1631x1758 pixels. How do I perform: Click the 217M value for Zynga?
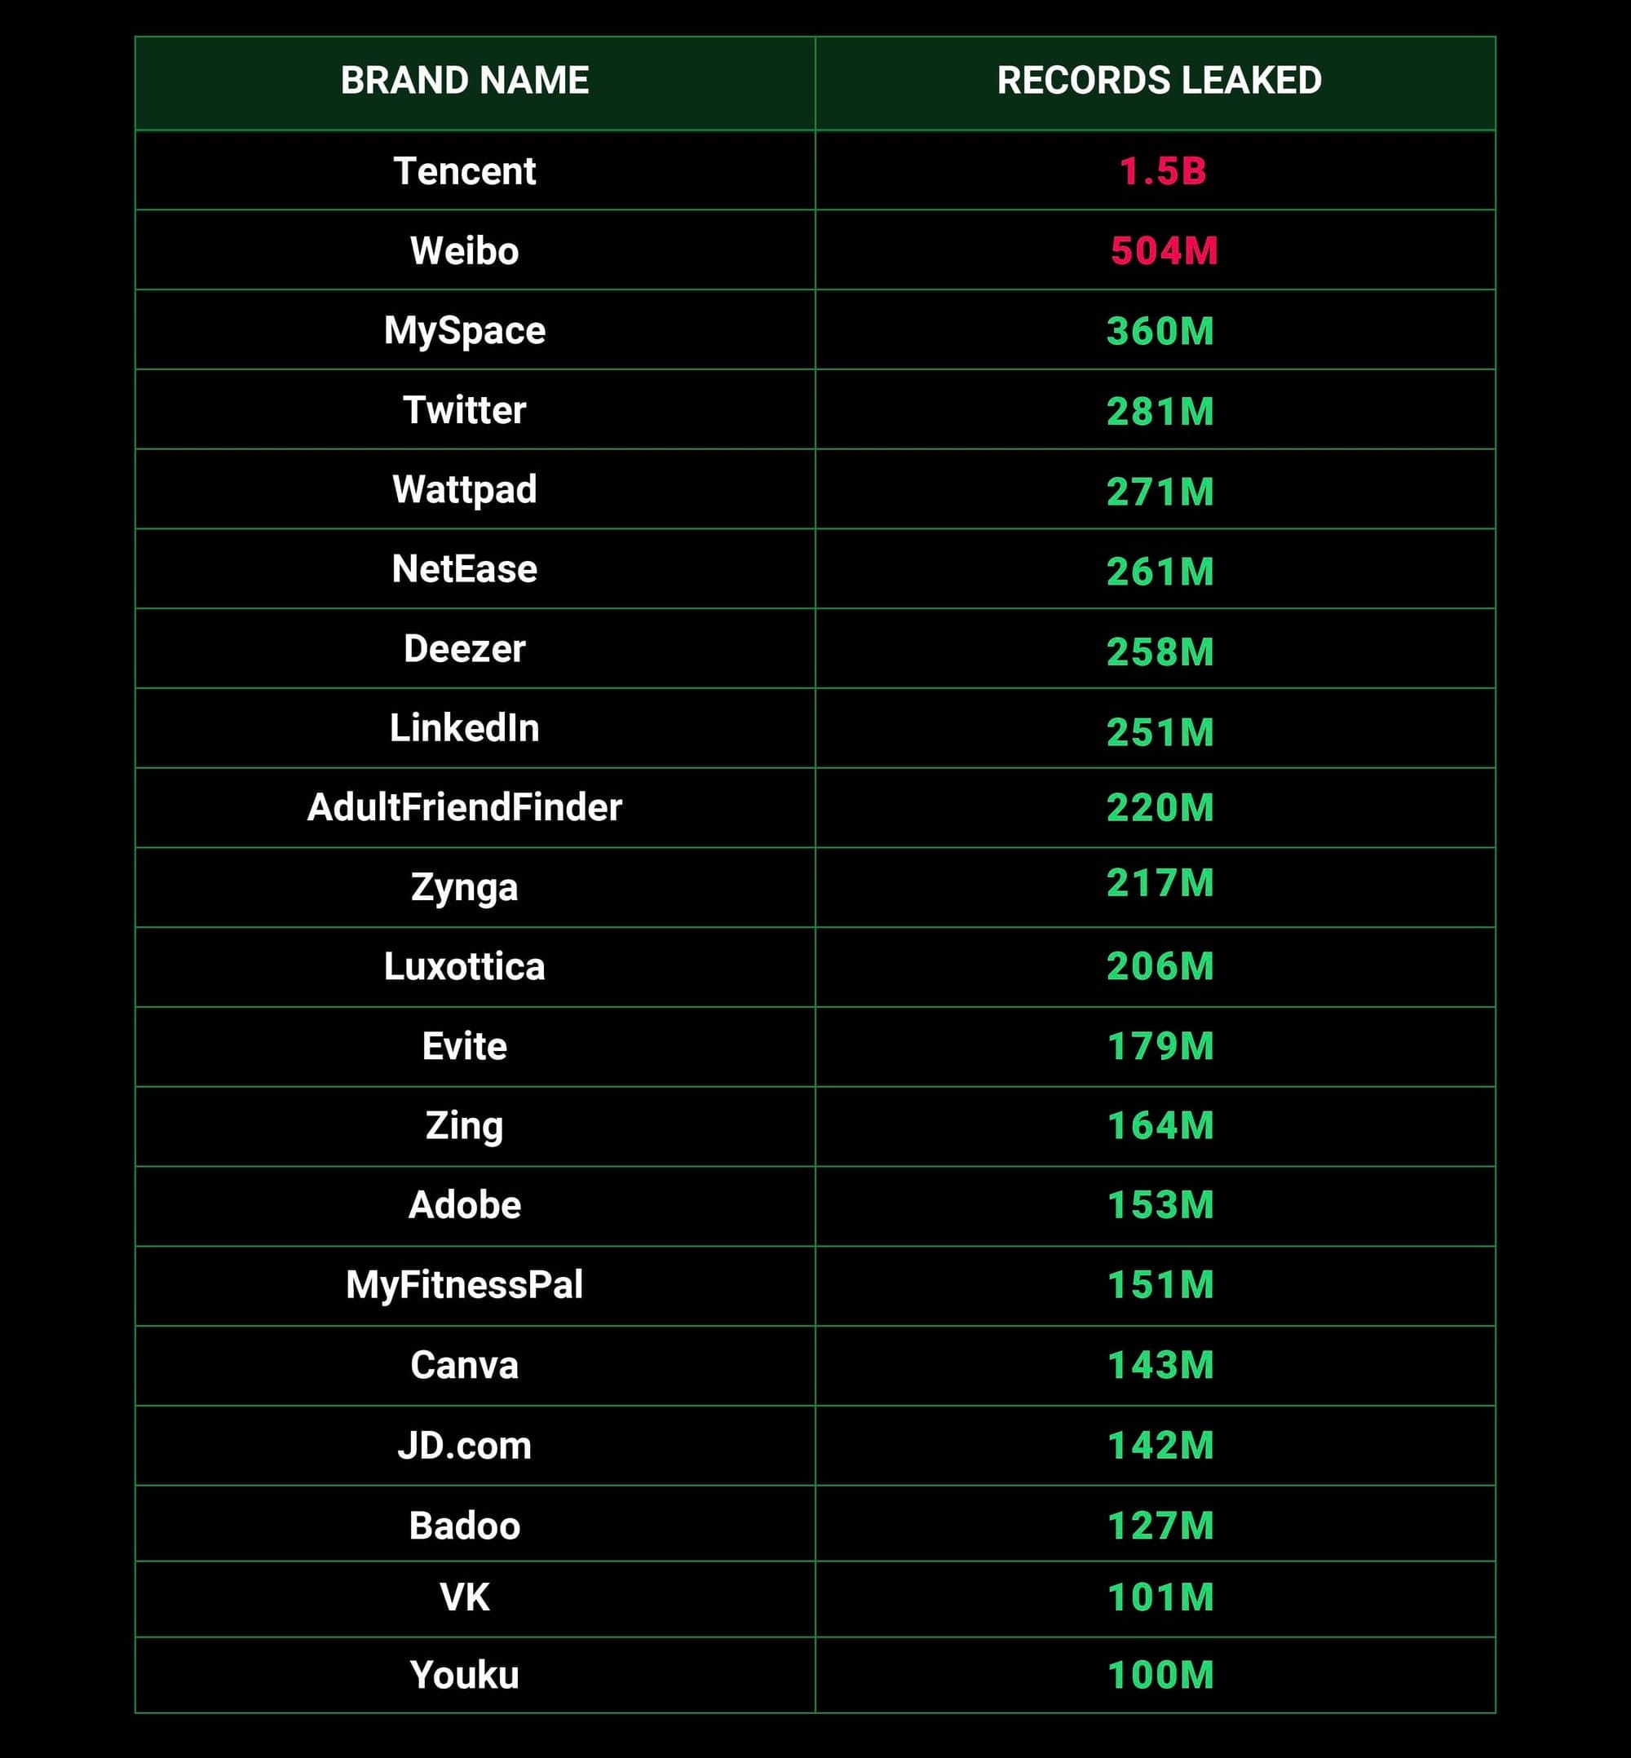tap(1160, 883)
